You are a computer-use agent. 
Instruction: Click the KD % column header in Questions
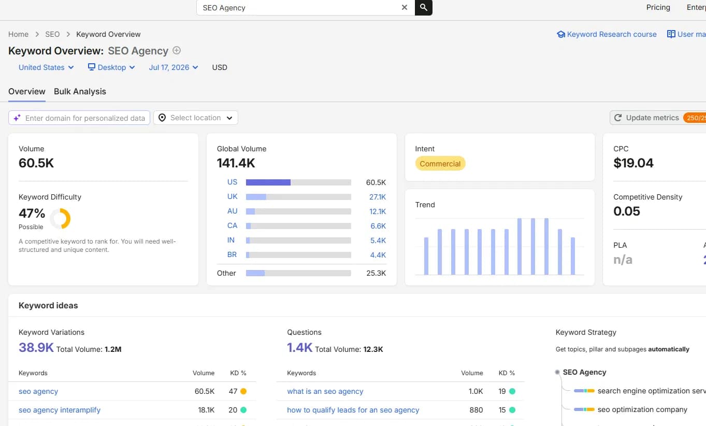507,373
